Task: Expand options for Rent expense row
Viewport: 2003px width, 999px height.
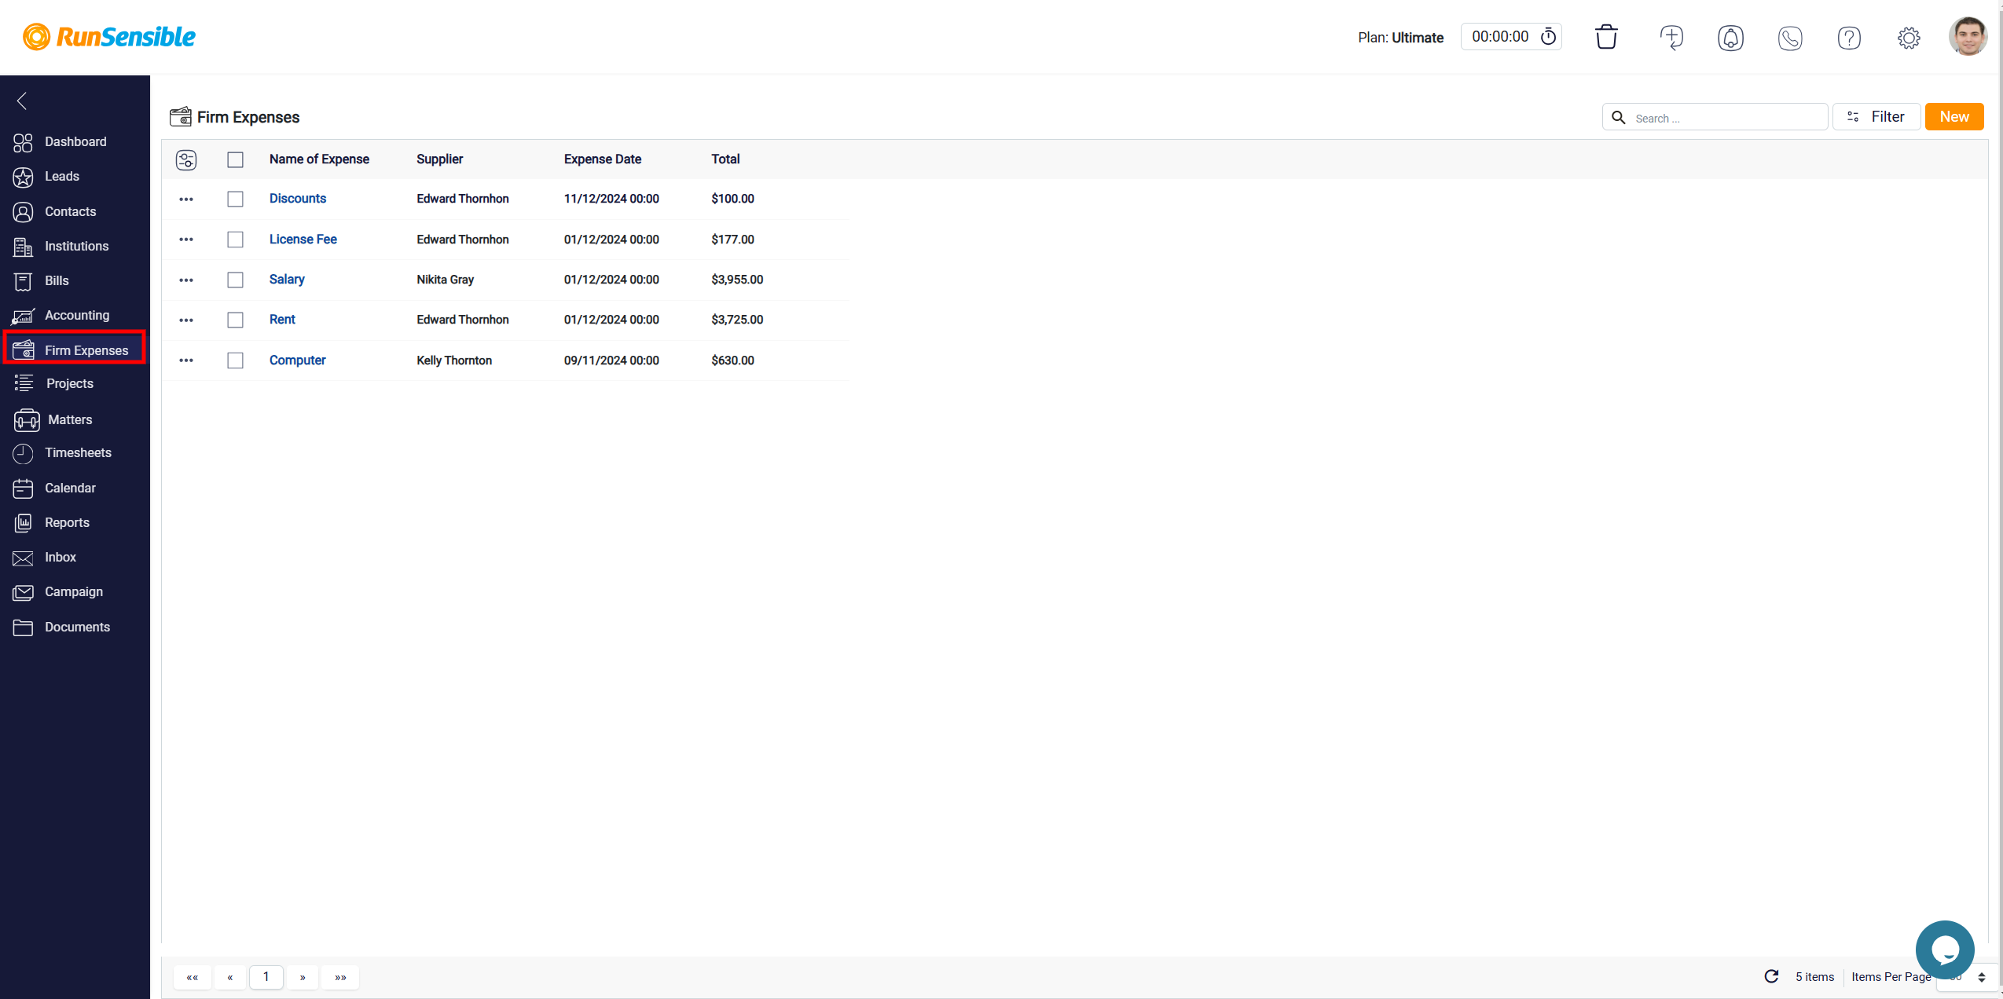Action: click(x=185, y=320)
